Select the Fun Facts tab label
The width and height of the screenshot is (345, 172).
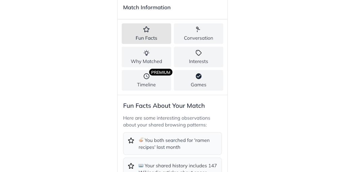pyautogui.click(x=146, y=38)
